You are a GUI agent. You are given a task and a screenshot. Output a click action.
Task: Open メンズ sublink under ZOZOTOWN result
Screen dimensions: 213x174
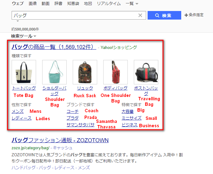tap(84, 168)
